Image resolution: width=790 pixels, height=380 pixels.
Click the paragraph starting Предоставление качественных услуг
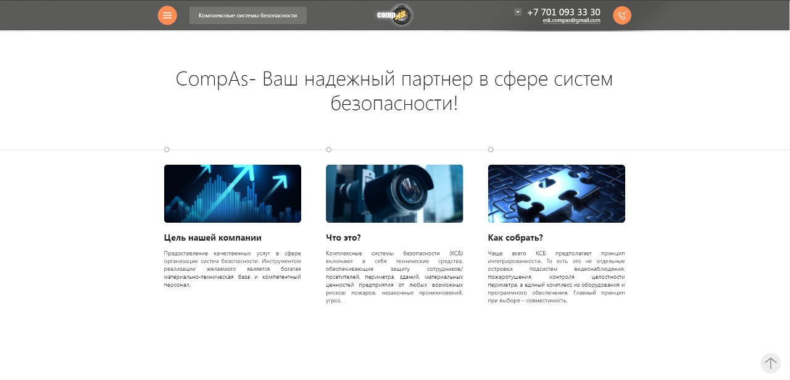[x=233, y=269]
